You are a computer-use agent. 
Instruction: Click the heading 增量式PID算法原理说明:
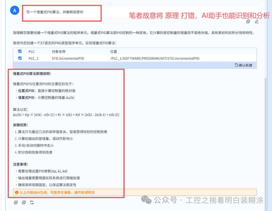click(x=32, y=74)
